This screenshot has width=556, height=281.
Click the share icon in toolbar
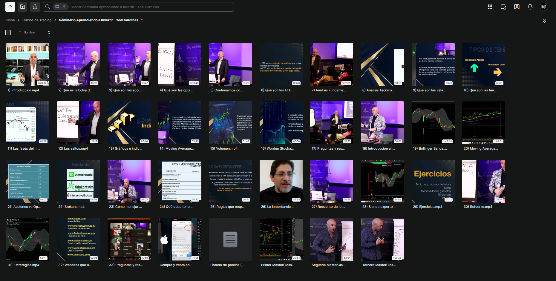pyautogui.click(x=35, y=7)
